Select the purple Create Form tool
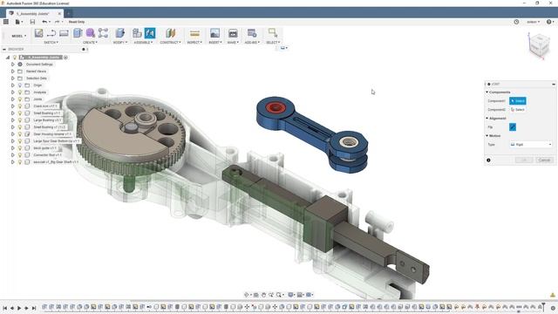This screenshot has height=314, width=558. 91,33
